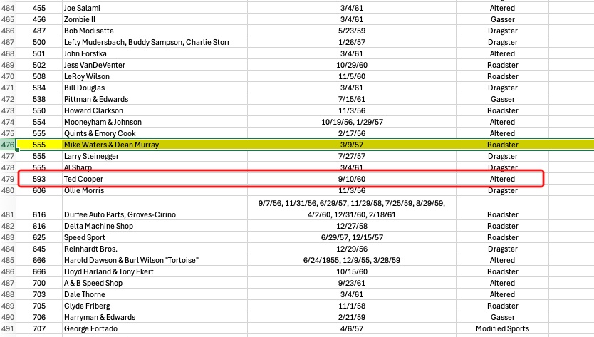This screenshot has height=337, width=594.
Task: Select row header 479
Action: (x=8, y=179)
